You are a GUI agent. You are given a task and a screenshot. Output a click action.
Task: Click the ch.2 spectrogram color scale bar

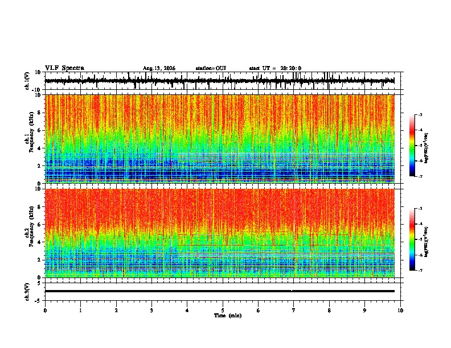point(412,239)
